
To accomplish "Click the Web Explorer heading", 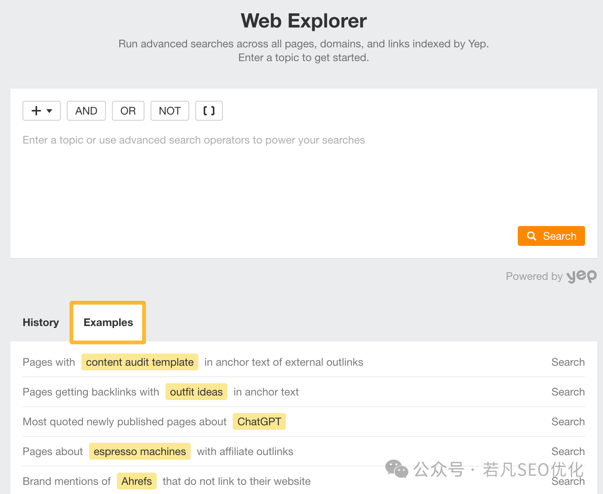I will pyautogui.click(x=304, y=21).
